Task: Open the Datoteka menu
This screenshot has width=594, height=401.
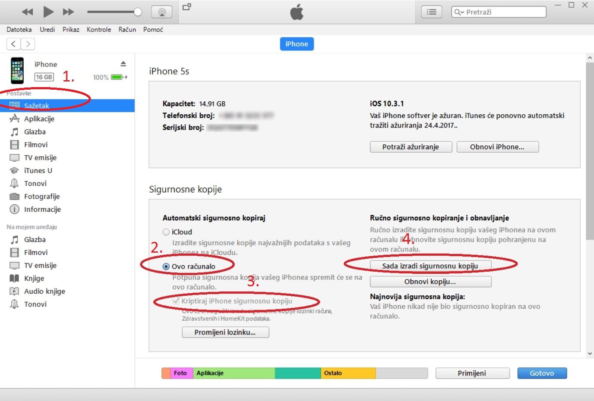Action: 19,30
